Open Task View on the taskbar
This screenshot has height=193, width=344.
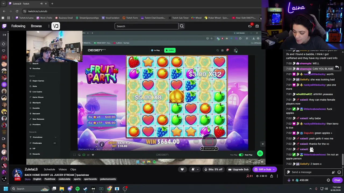(54, 189)
